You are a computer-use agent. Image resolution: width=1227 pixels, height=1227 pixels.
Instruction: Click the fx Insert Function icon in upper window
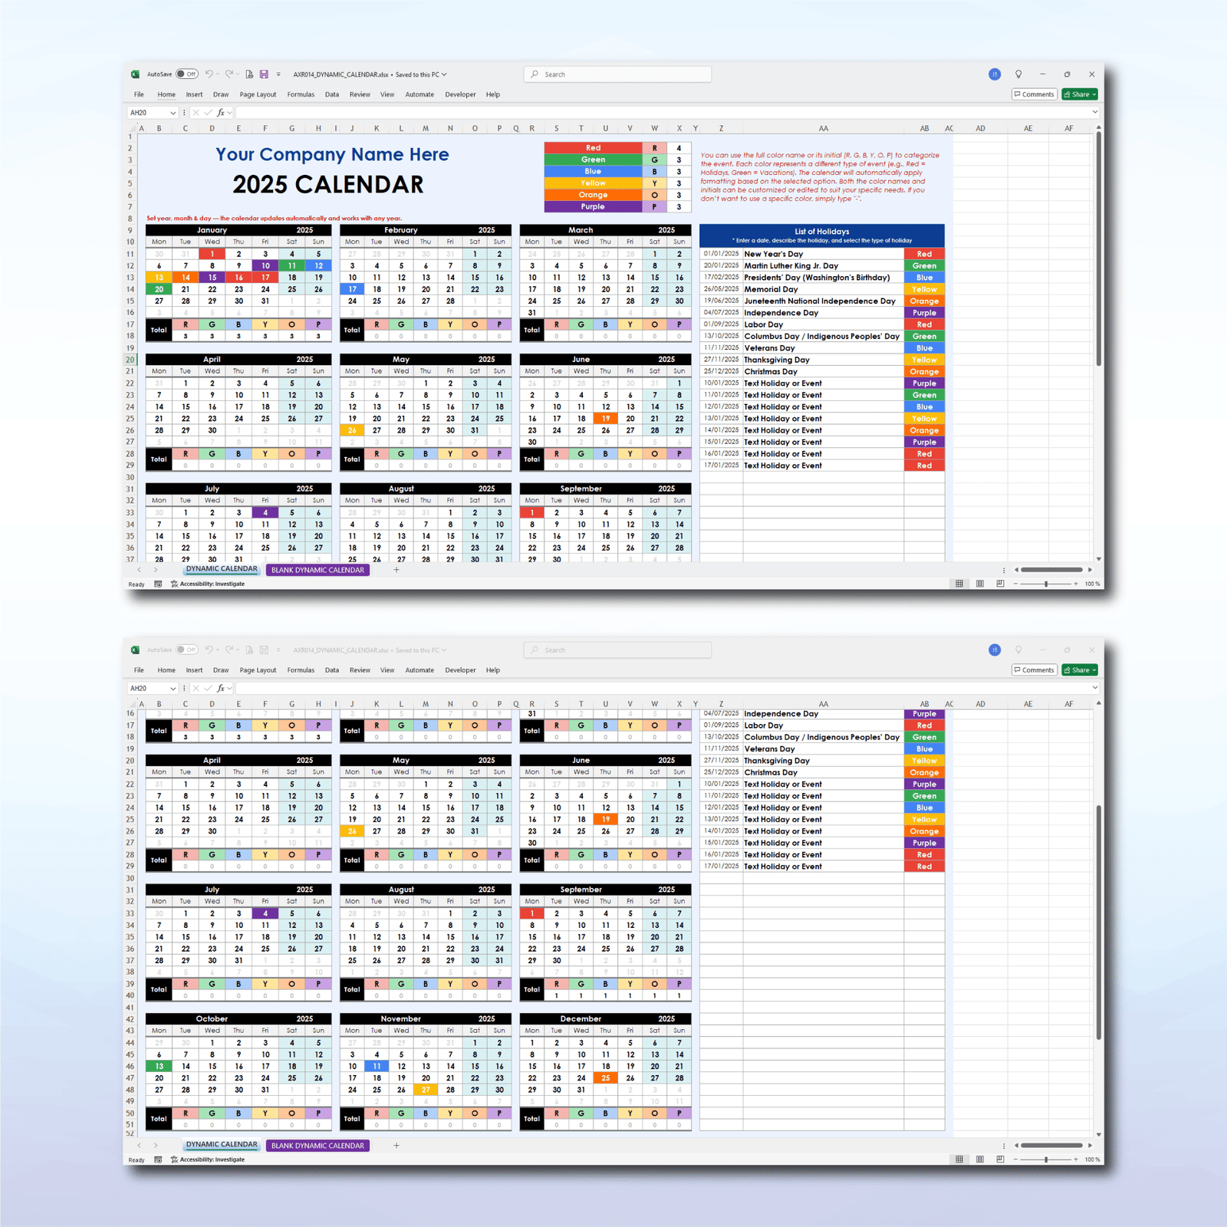pyautogui.click(x=221, y=113)
